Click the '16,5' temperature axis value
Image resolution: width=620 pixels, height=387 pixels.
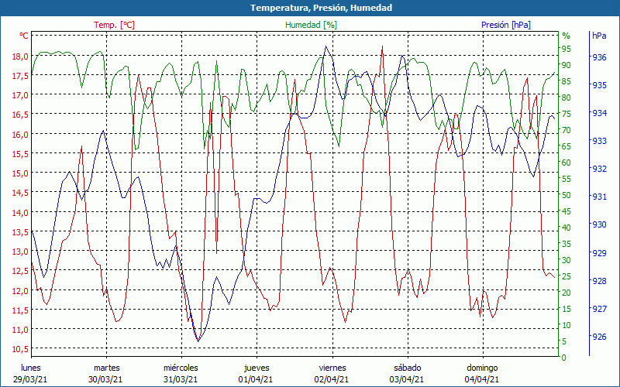tap(21, 115)
